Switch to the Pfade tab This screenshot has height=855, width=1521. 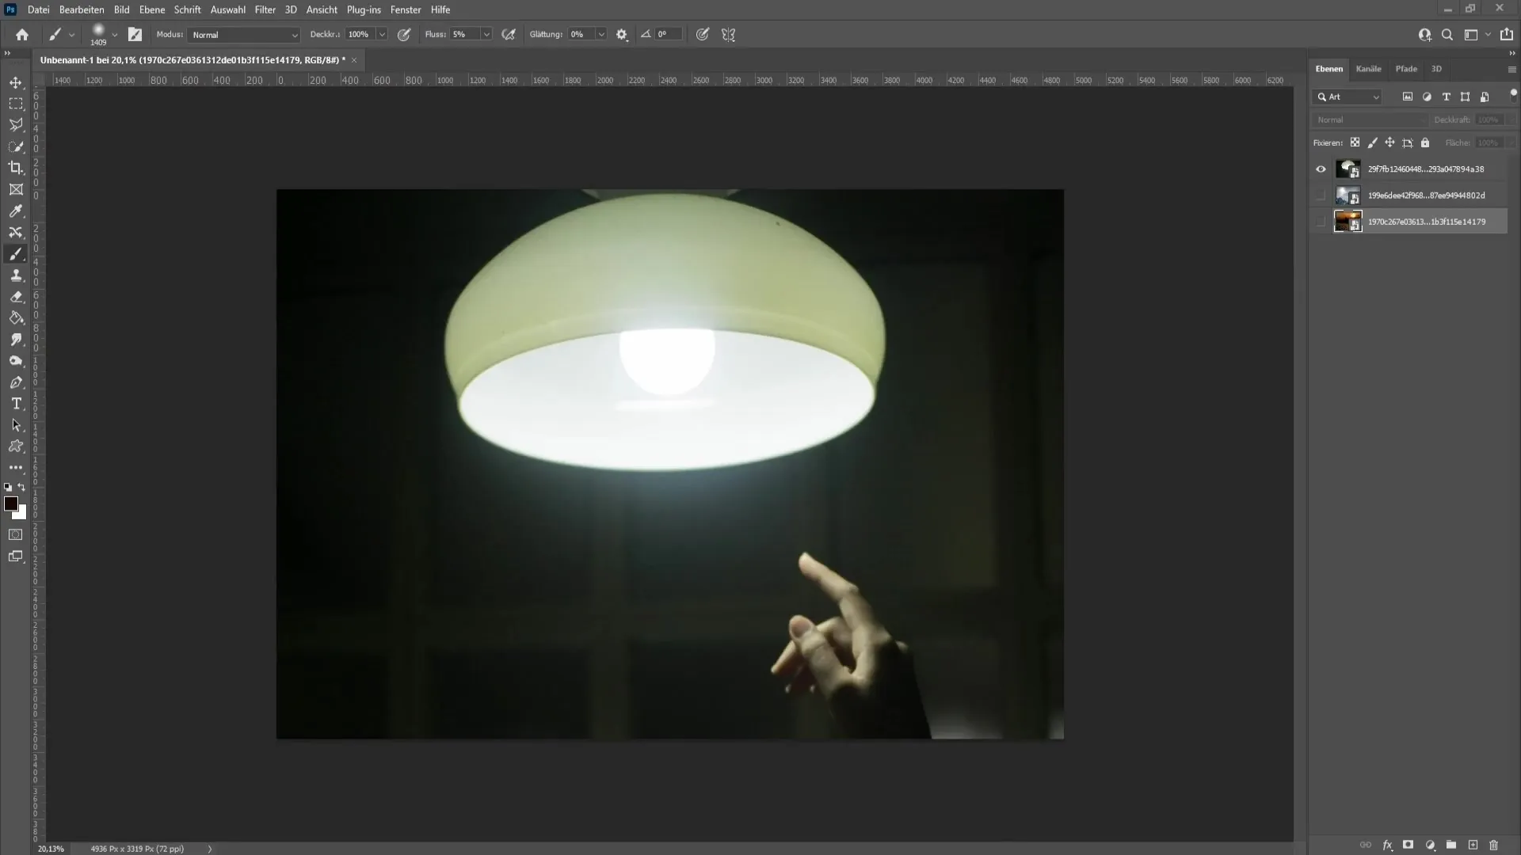coord(1406,68)
